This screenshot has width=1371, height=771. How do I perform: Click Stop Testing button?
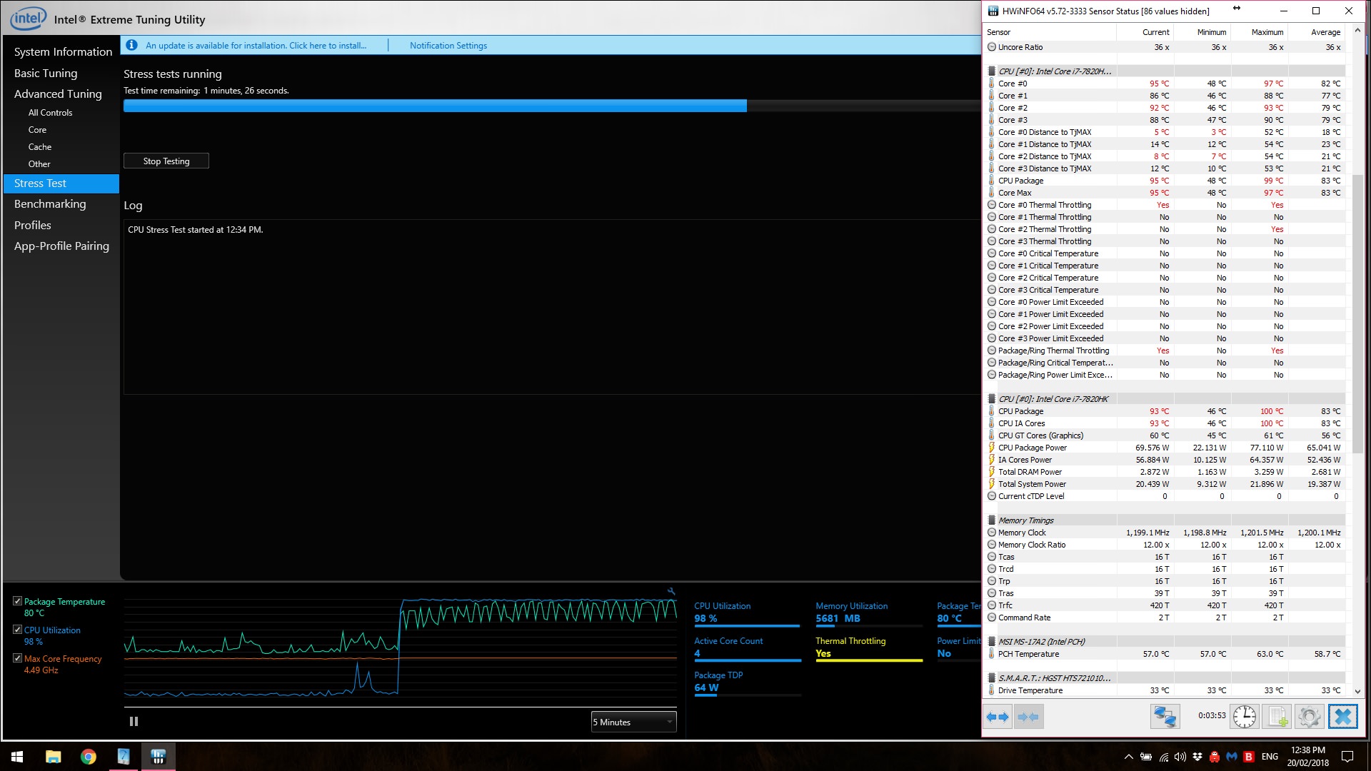click(x=166, y=161)
